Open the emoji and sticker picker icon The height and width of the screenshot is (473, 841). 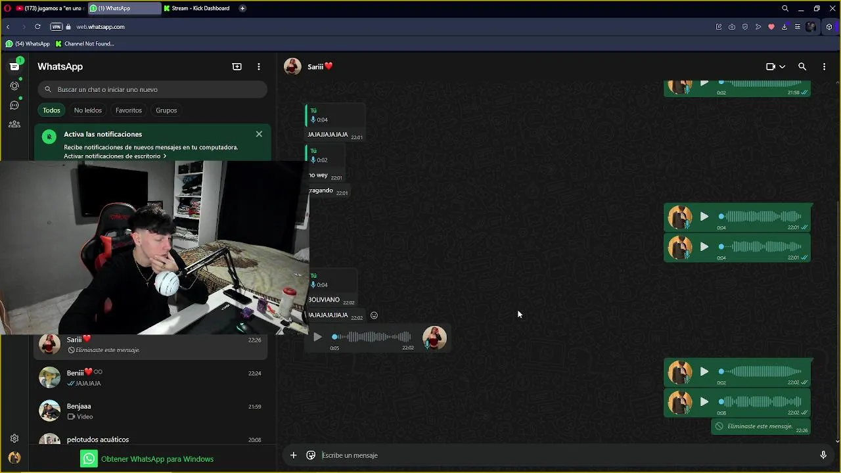(x=311, y=455)
